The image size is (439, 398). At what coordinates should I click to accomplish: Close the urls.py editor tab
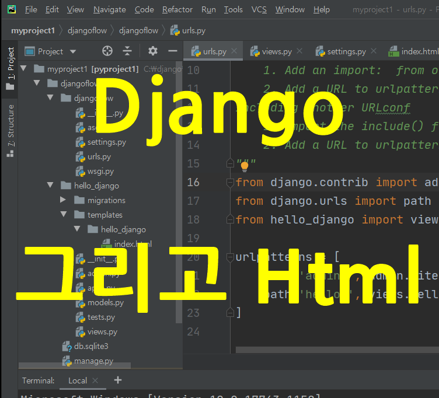coord(234,51)
